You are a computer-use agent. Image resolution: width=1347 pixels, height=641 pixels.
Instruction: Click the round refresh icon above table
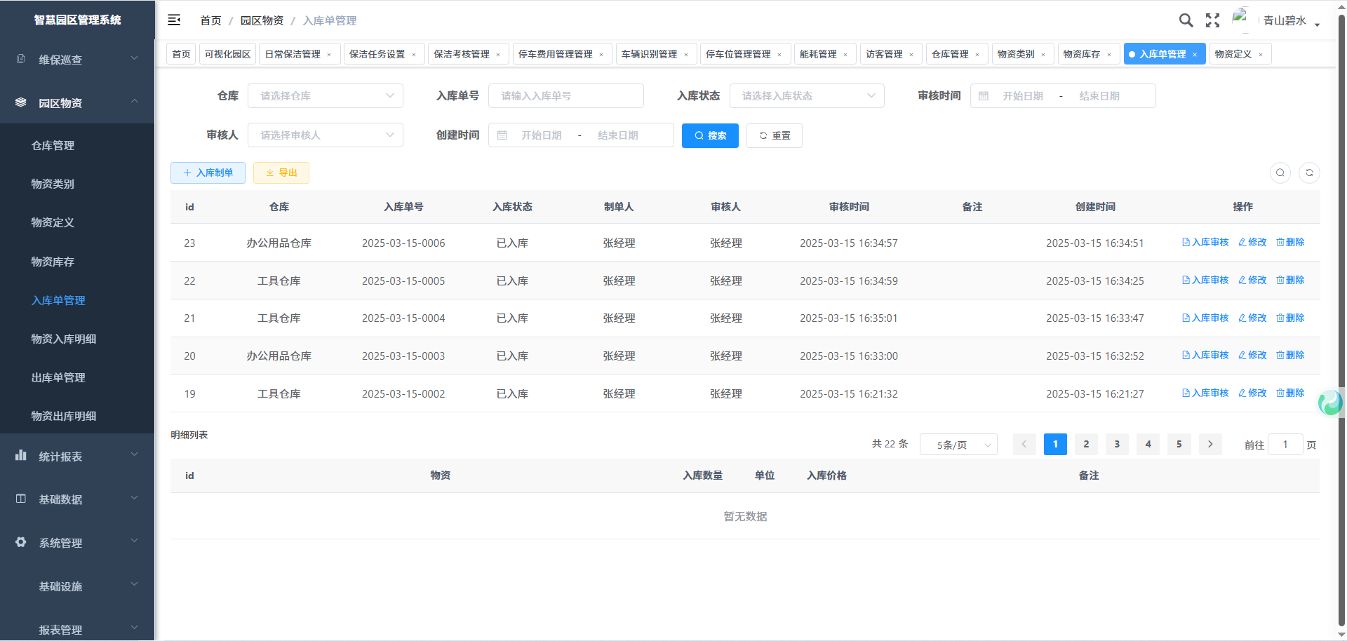point(1309,173)
